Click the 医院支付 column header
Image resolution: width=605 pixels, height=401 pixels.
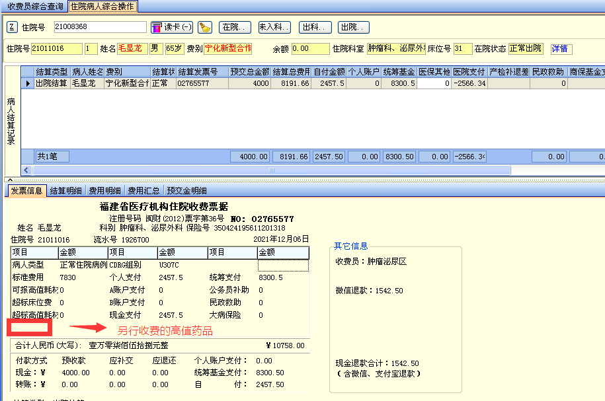point(469,72)
